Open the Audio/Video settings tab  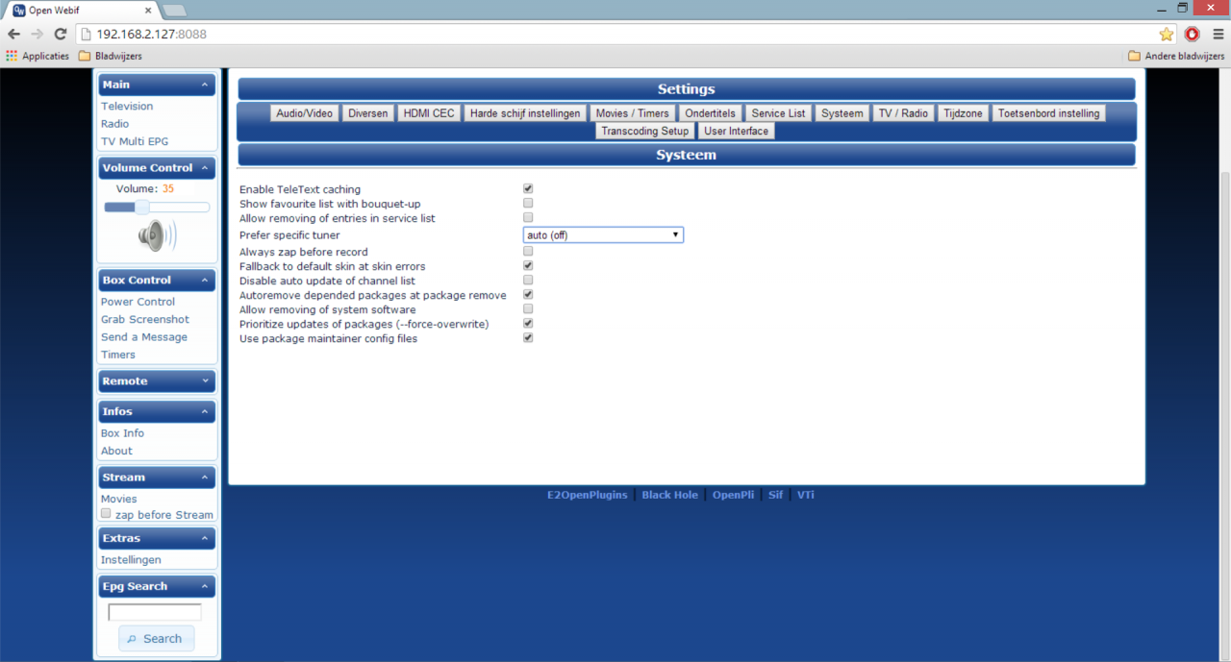click(304, 113)
